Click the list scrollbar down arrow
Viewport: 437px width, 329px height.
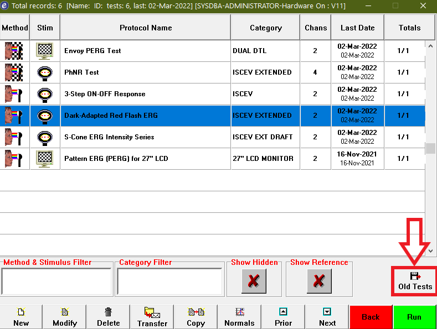pyautogui.click(x=430, y=251)
